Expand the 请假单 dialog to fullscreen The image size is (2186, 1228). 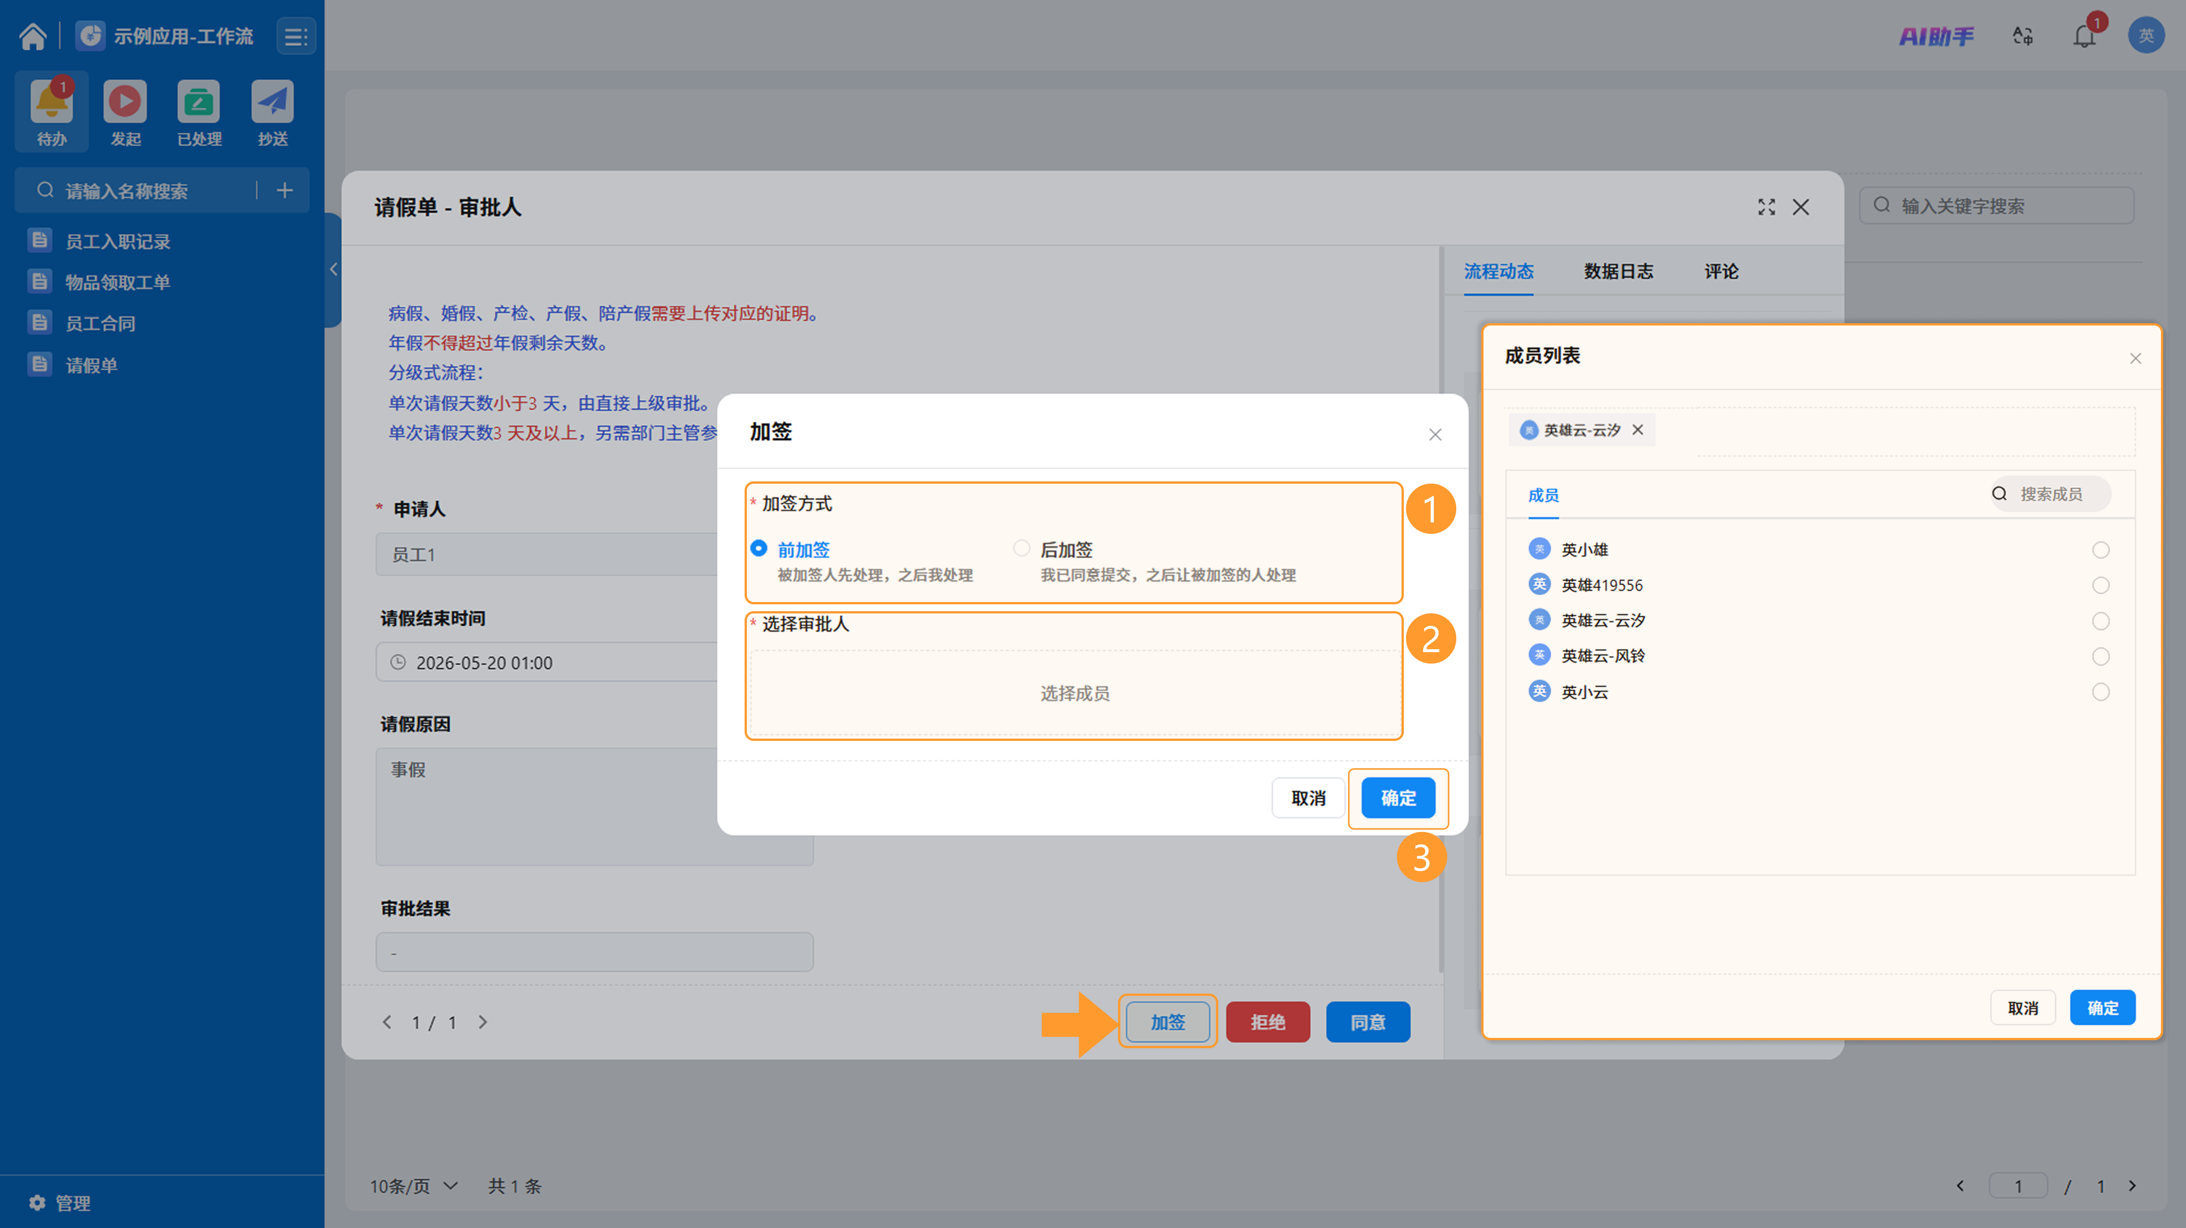tap(1766, 207)
